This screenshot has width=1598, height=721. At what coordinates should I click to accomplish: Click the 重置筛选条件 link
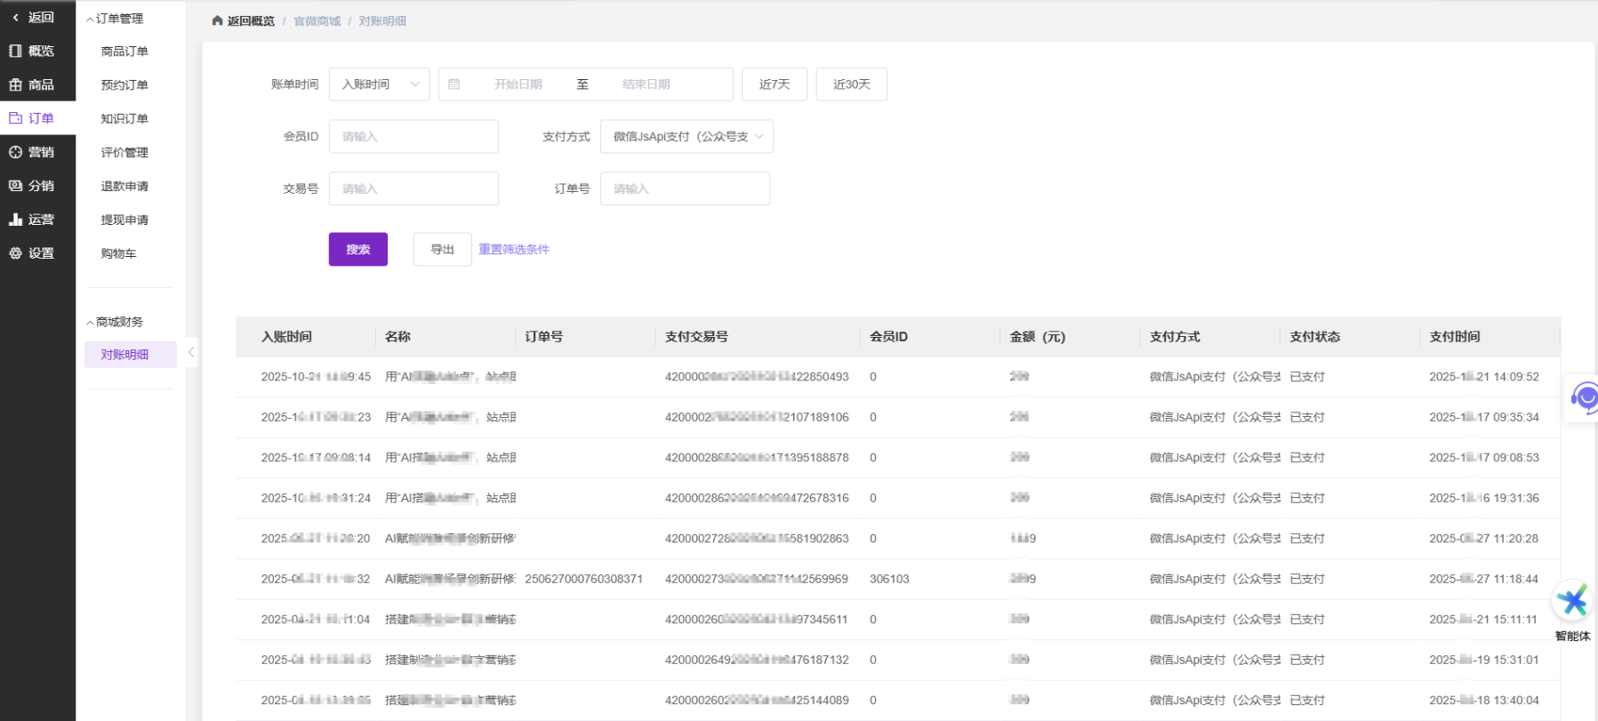(x=514, y=249)
